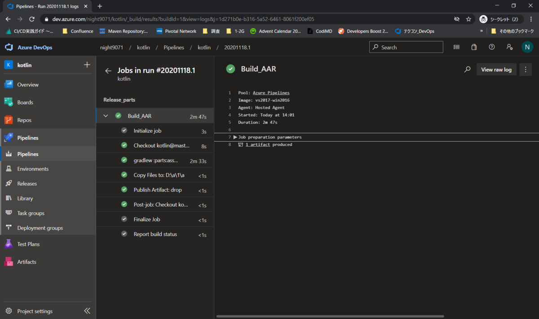Click the kotlin project K icon

9,65
